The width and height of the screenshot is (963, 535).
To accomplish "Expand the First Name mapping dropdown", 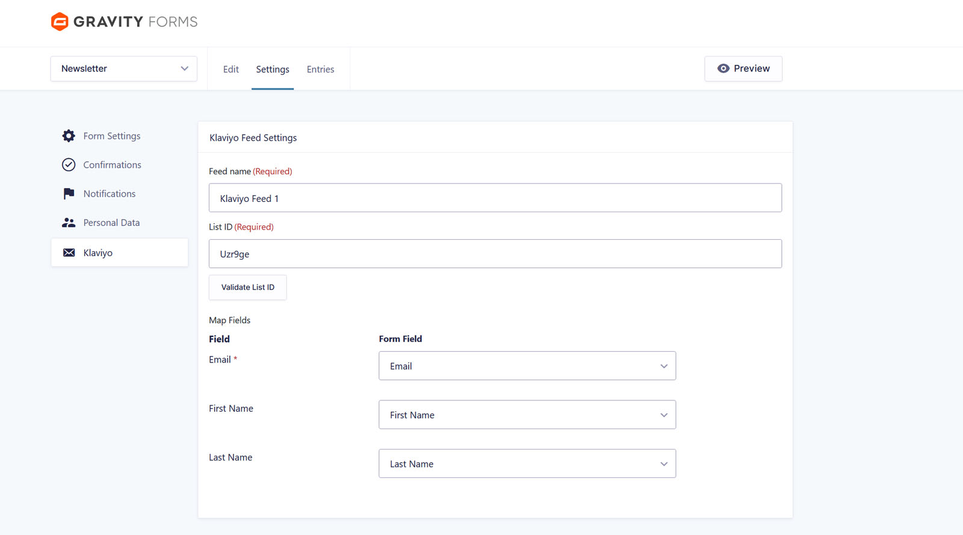I will (527, 415).
